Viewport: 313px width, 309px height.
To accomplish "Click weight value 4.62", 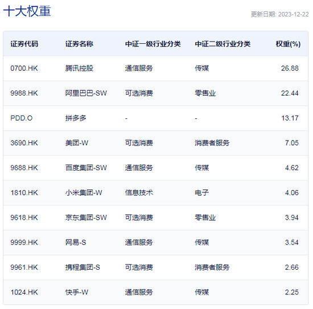I will [x=292, y=168].
